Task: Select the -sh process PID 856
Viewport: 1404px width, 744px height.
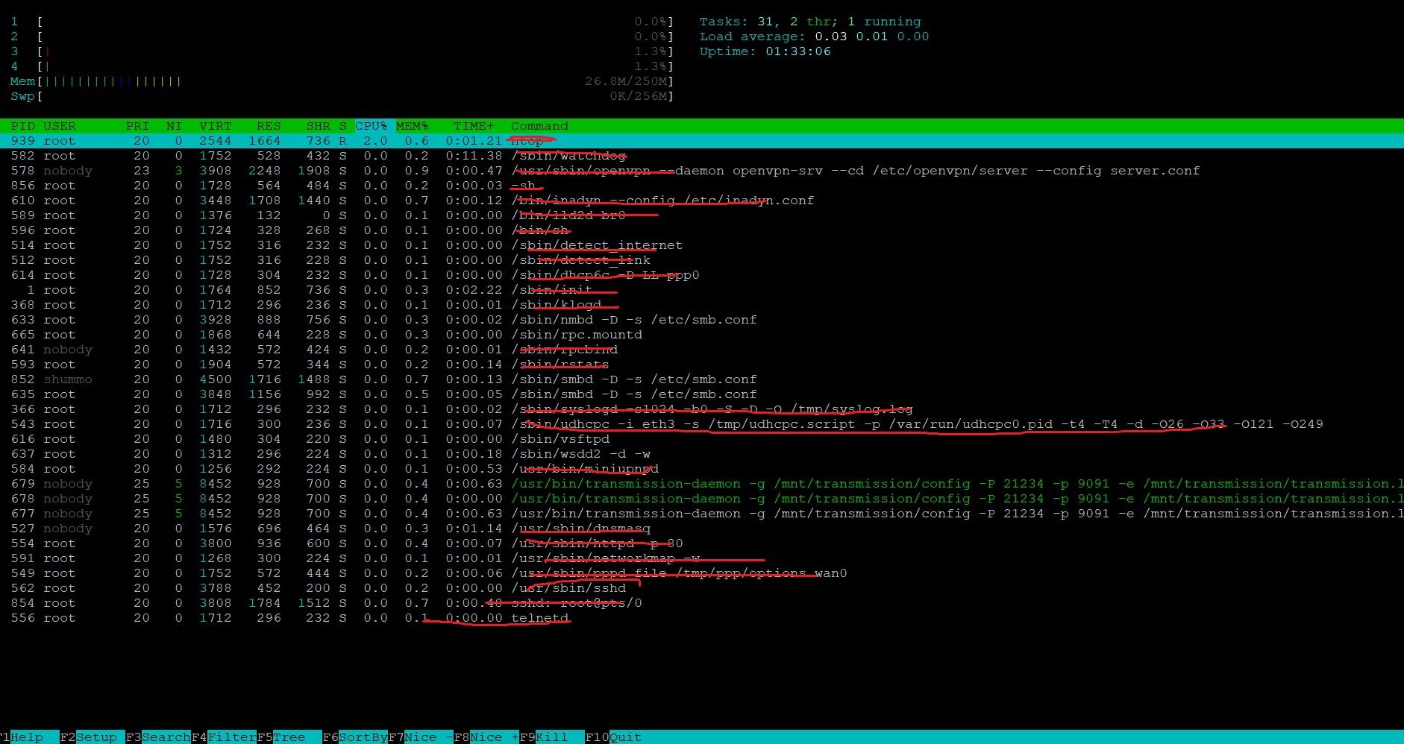Action: tap(702, 186)
